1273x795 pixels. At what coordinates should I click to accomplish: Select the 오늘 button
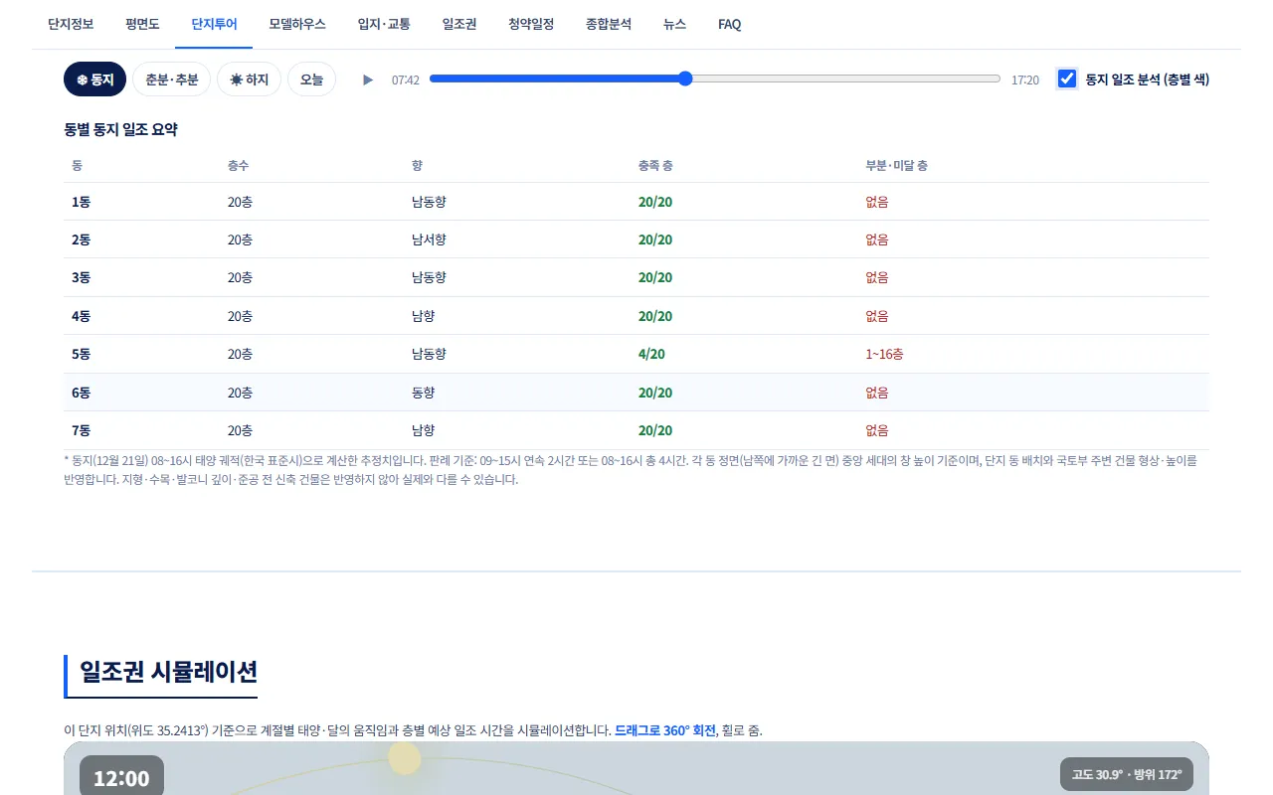tap(311, 79)
